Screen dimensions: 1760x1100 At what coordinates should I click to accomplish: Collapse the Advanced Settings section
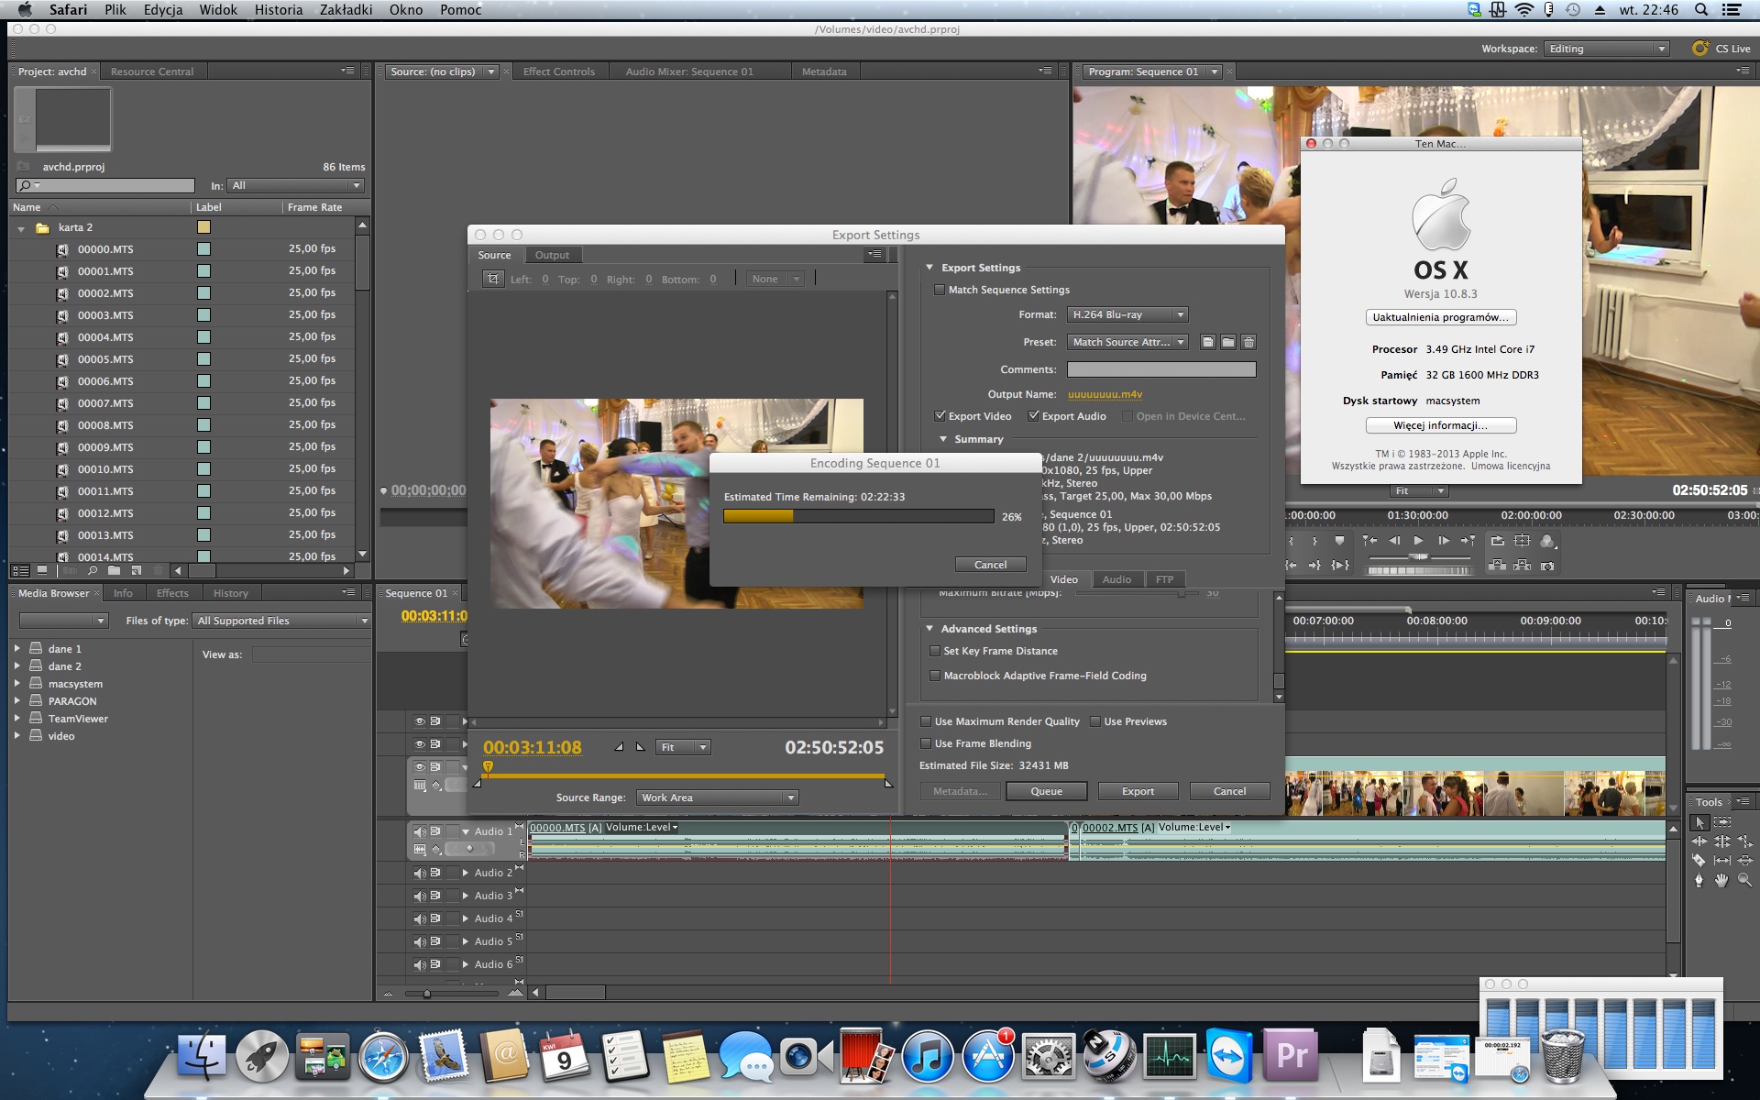pyautogui.click(x=929, y=629)
